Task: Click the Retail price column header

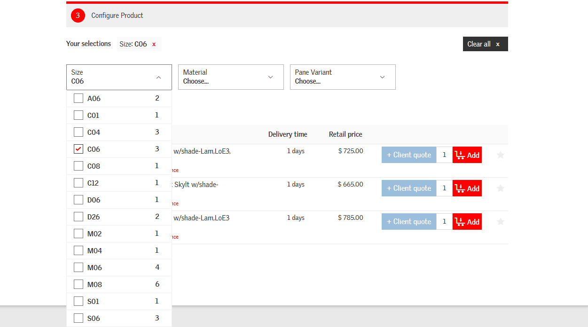Action: [x=345, y=134]
